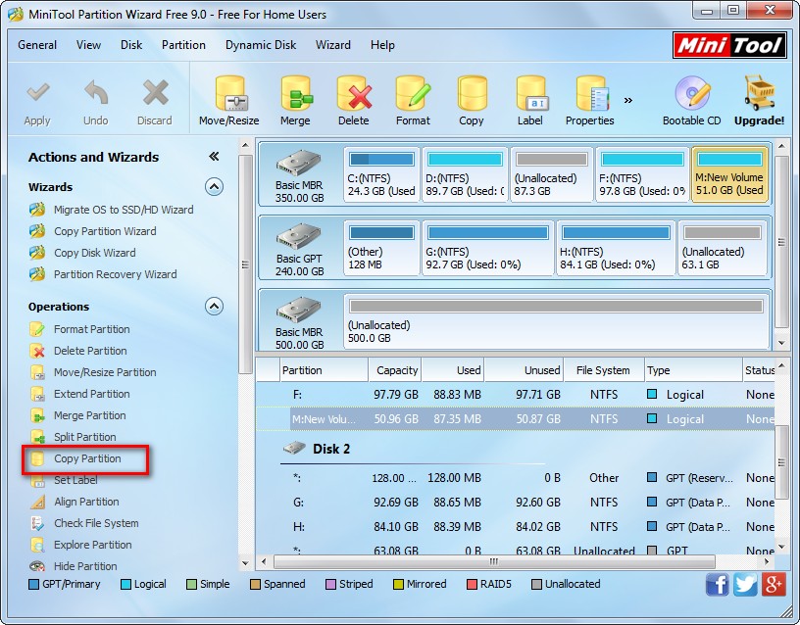
Task: Select the D:(NTFS) partition block
Action: tap(465, 174)
